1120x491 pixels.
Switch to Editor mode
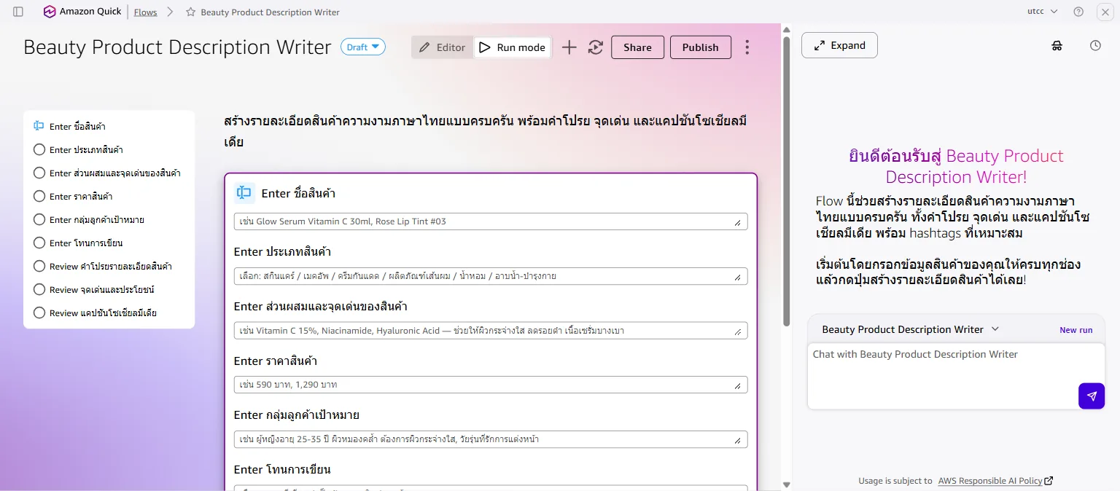442,47
